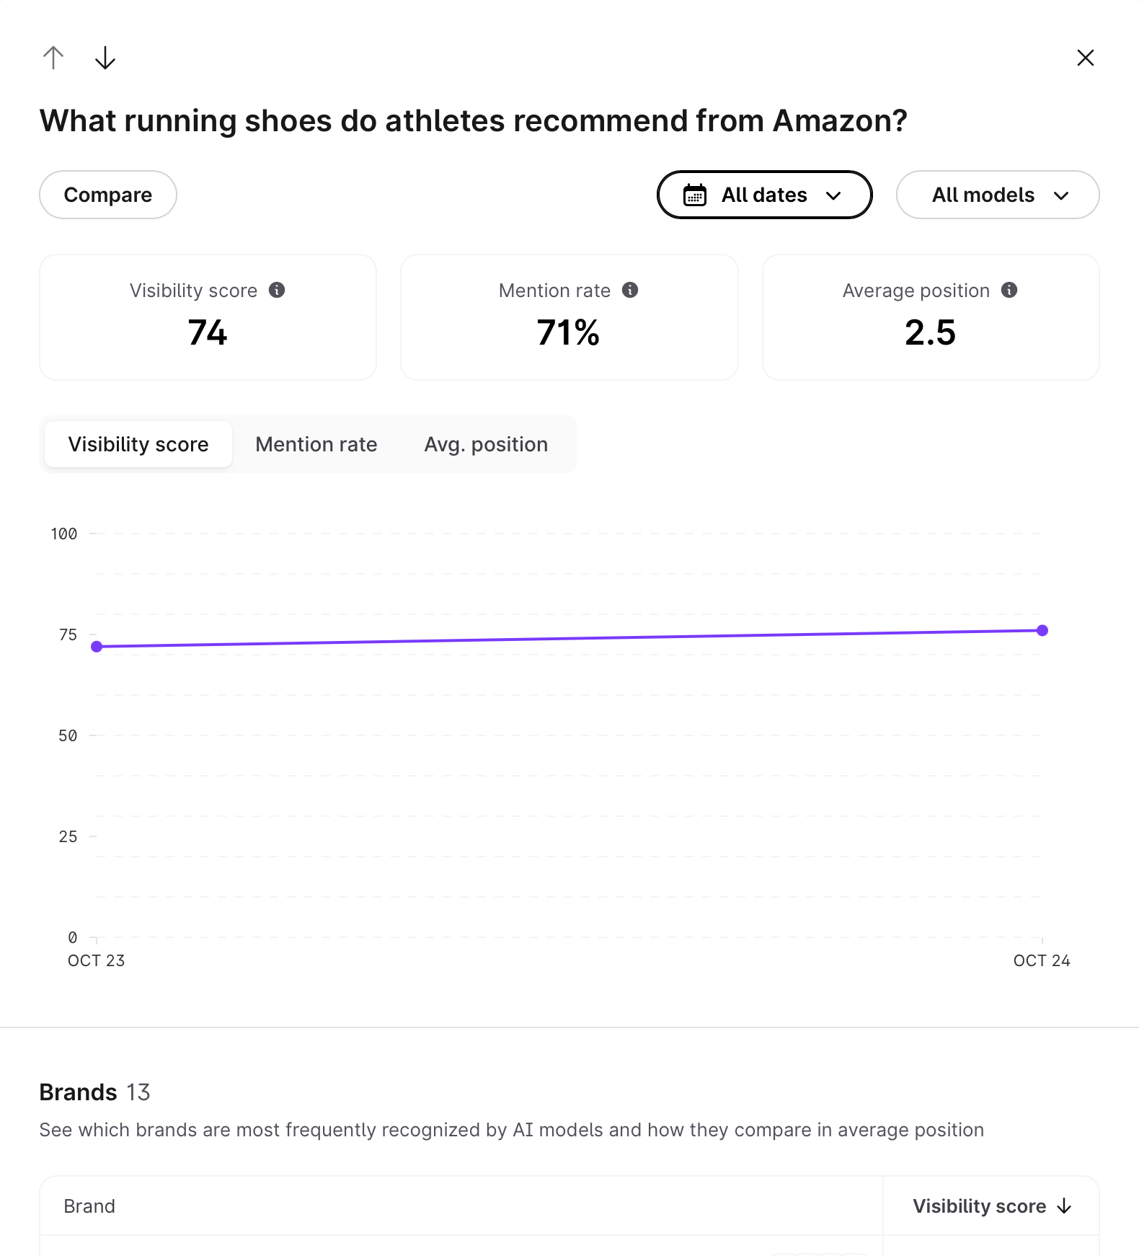Click the Visibility score info icon
The height and width of the screenshot is (1256, 1139).
[277, 290]
